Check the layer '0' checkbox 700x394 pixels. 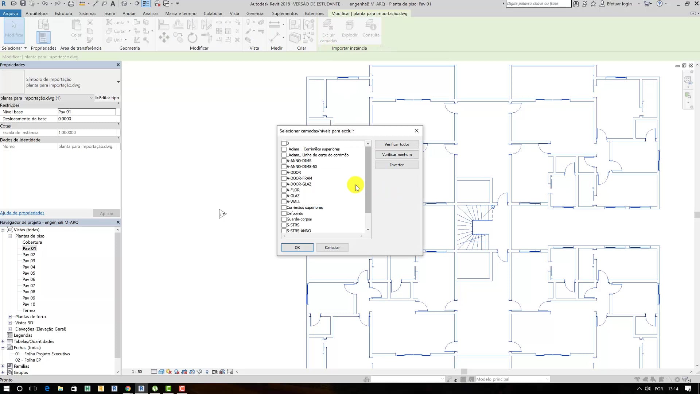click(x=284, y=143)
